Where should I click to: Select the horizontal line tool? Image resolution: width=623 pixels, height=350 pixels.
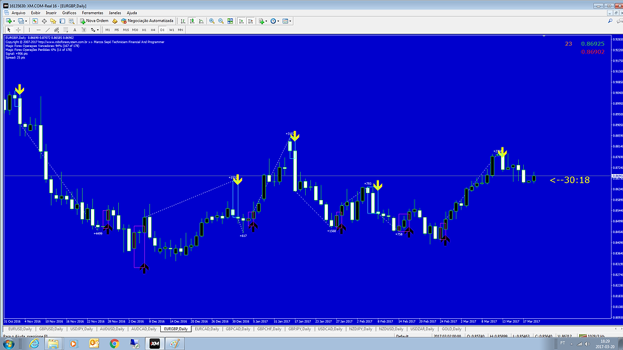39,30
